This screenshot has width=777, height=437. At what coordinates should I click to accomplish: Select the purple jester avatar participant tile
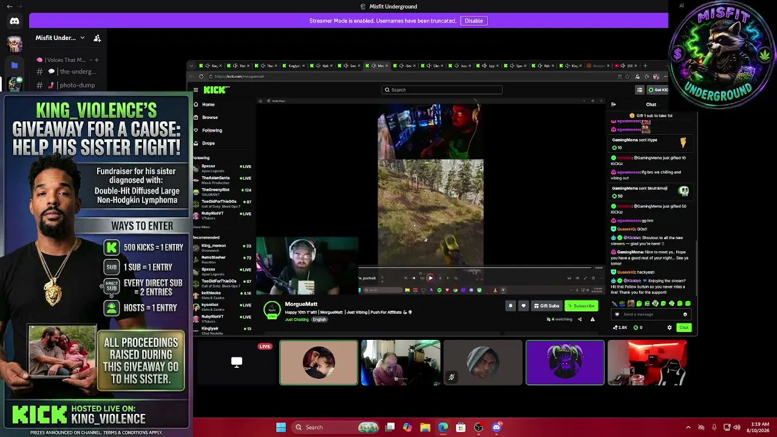[x=565, y=363]
